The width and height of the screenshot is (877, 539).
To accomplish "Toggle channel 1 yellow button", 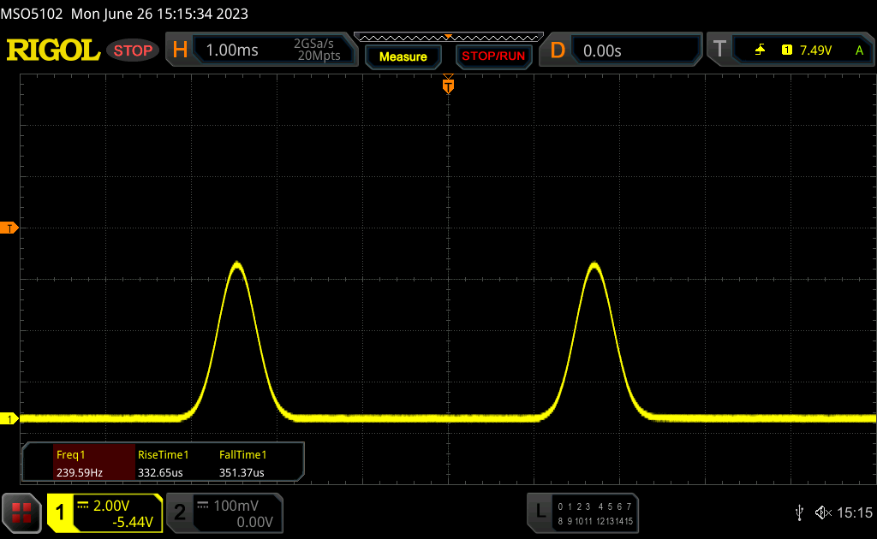I will coord(60,512).
